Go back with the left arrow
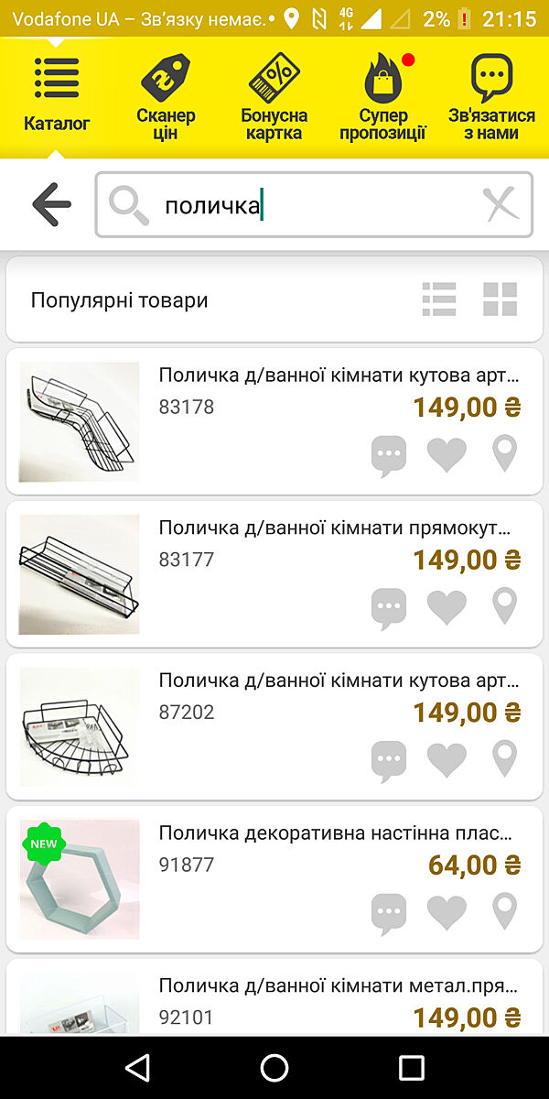Screen dimensions: 549x1099 51,204
